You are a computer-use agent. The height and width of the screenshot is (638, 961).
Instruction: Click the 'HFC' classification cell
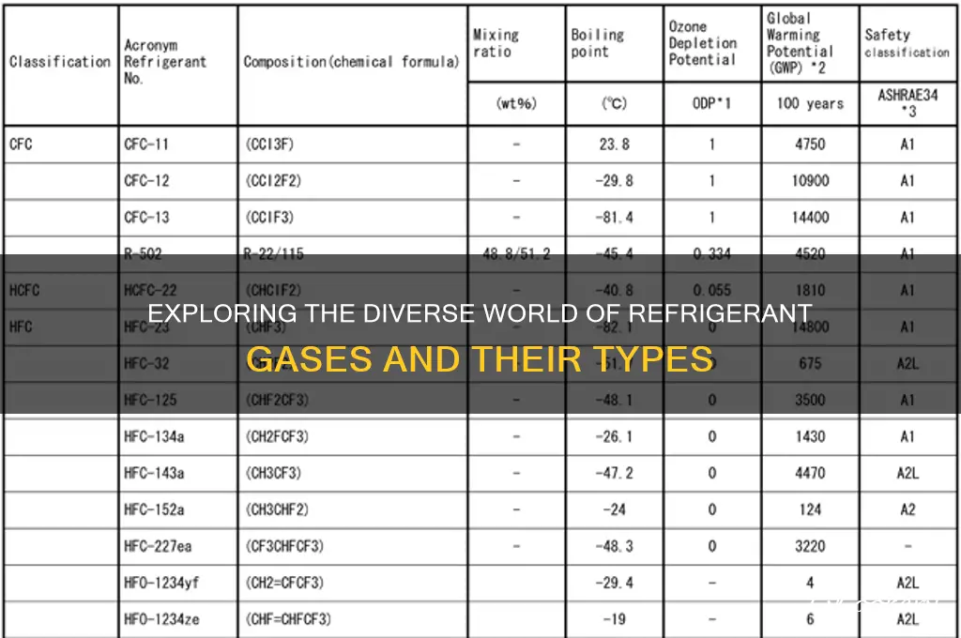tap(21, 327)
